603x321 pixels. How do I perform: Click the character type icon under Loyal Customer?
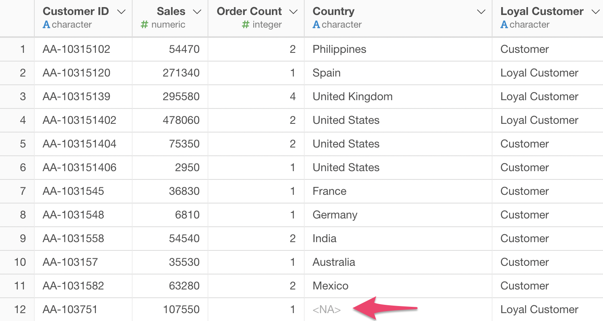tap(504, 24)
